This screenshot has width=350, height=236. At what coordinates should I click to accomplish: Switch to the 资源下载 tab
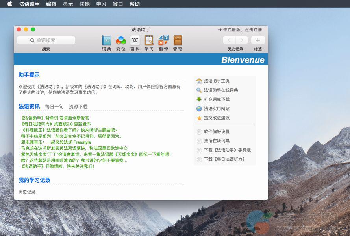(x=78, y=107)
